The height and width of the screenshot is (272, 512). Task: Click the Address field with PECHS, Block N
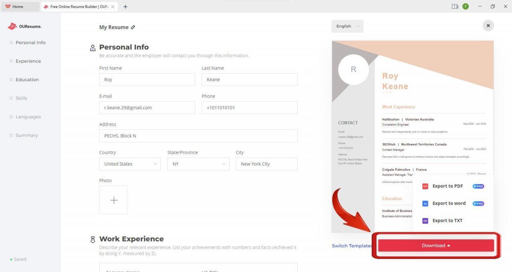pyautogui.click(x=198, y=136)
